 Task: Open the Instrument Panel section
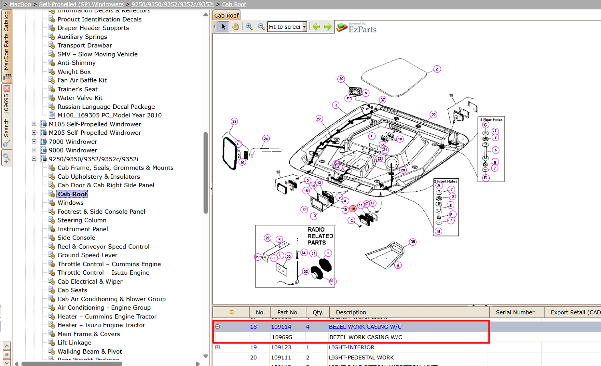coord(83,229)
